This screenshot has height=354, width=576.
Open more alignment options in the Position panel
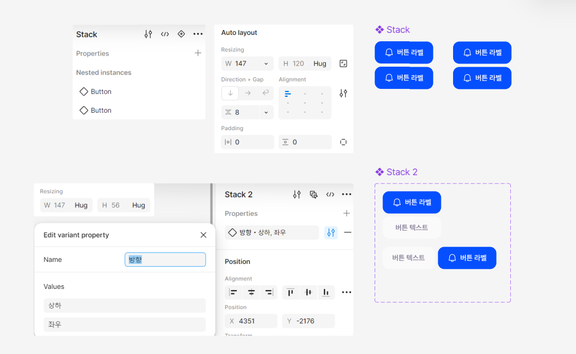[347, 293]
